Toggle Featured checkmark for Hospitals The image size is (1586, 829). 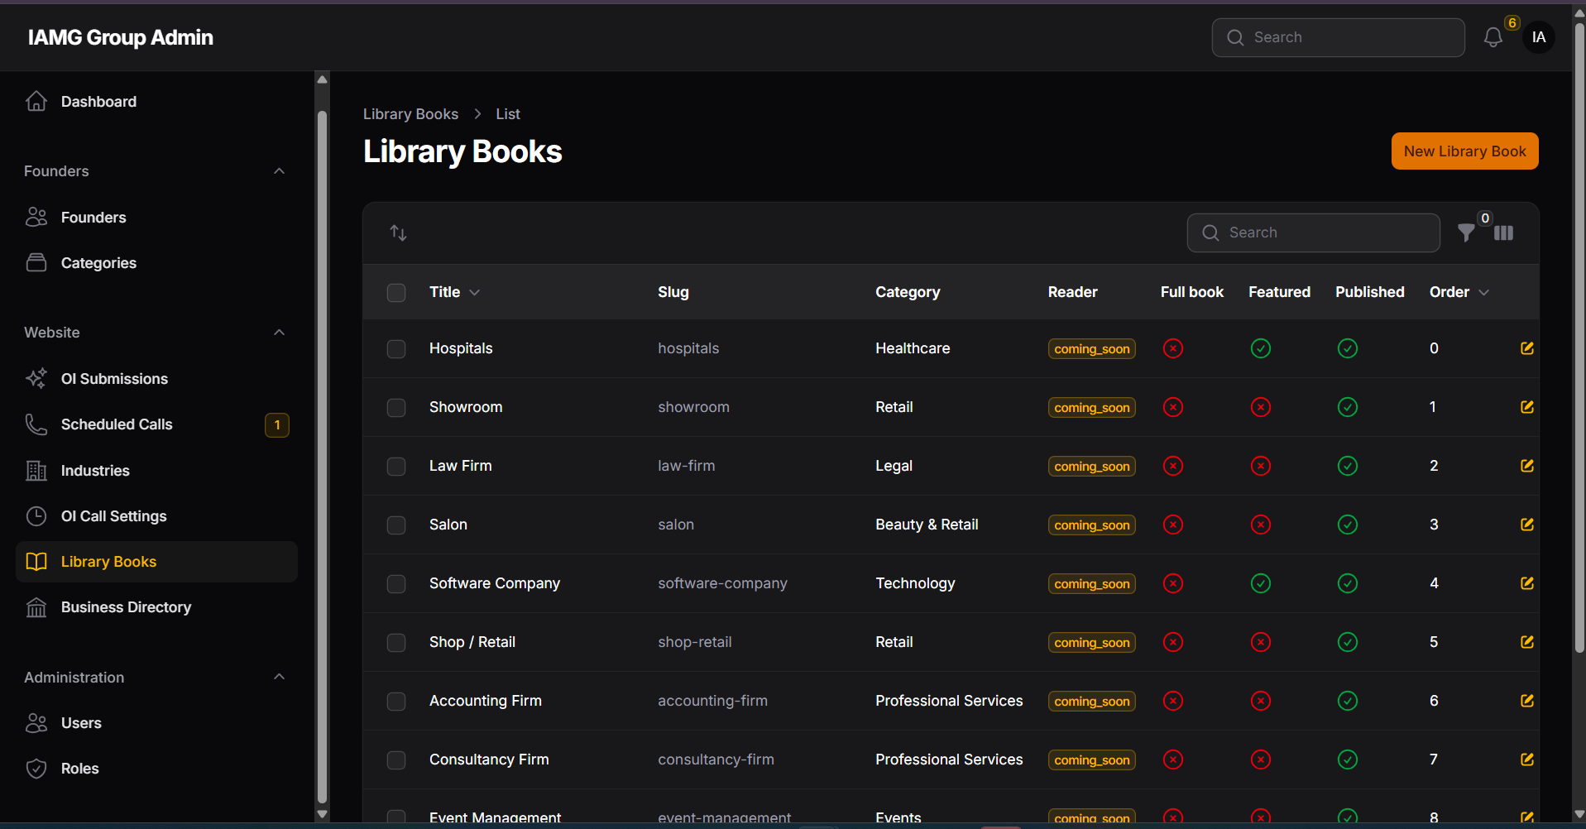(1260, 348)
